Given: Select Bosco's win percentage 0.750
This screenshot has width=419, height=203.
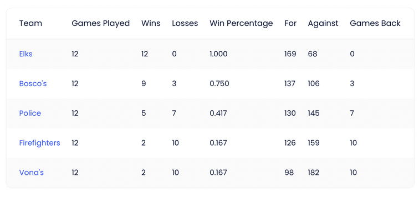Looking at the screenshot, I should tap(219, 83).
